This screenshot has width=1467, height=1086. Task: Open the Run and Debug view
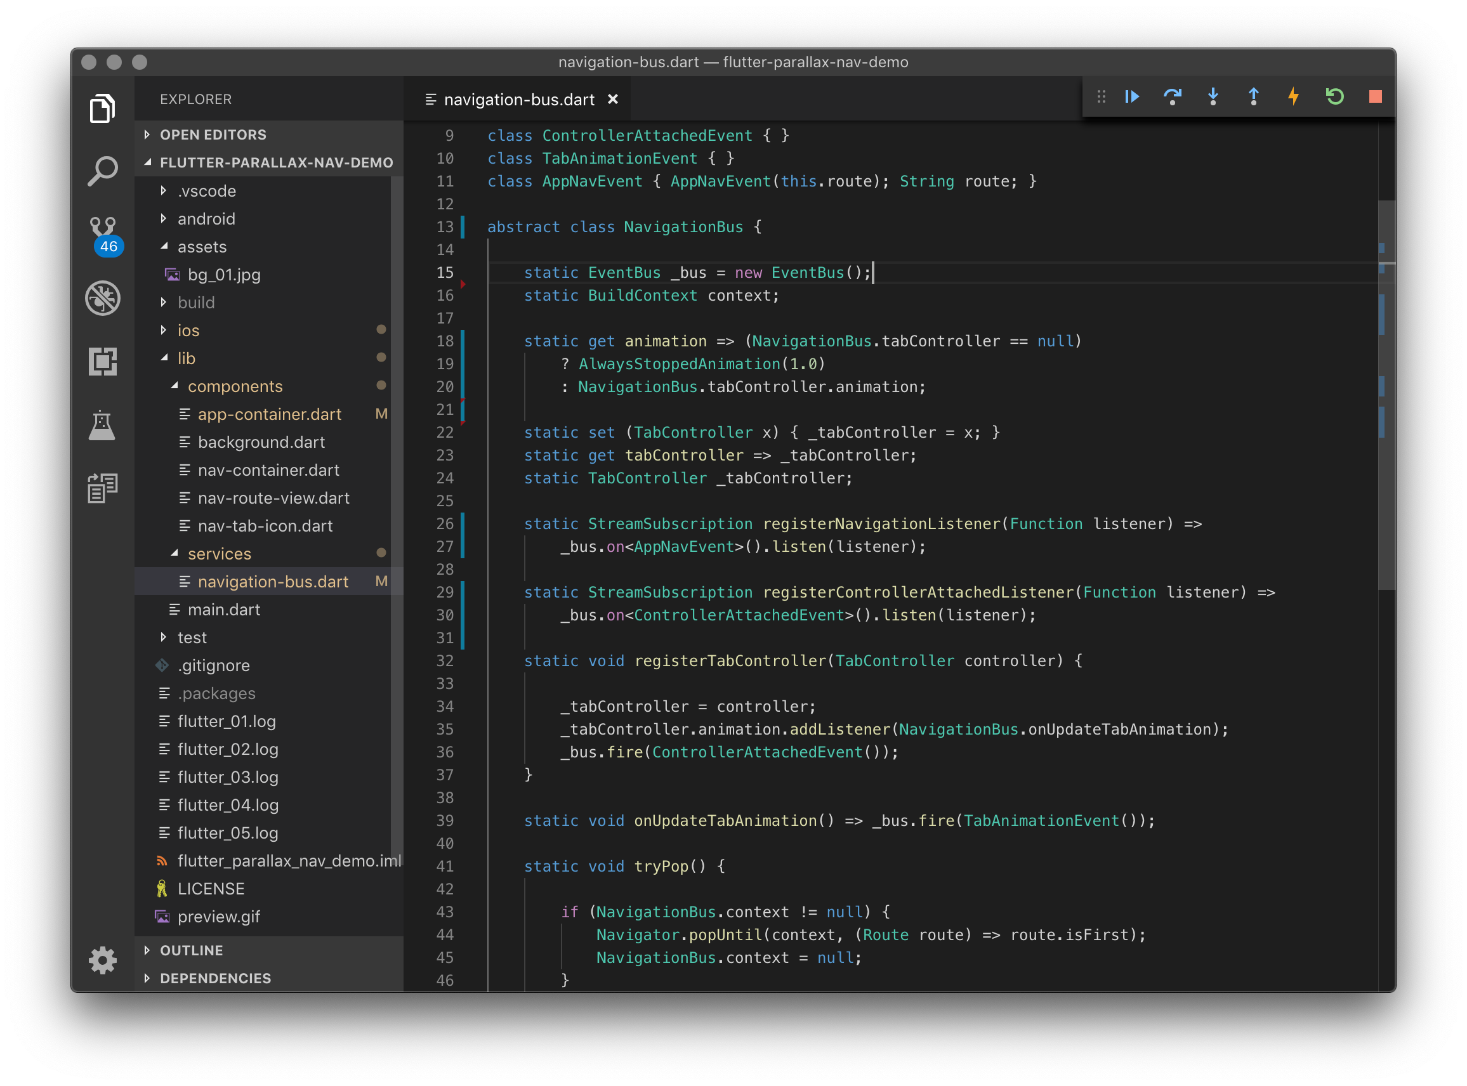pyautogui.click(x=103, y=298)
